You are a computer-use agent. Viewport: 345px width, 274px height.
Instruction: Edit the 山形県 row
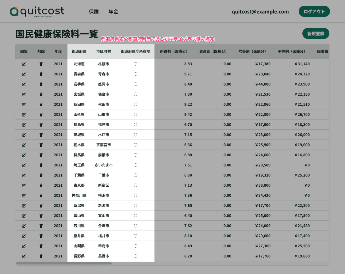[x=24, y=115]
